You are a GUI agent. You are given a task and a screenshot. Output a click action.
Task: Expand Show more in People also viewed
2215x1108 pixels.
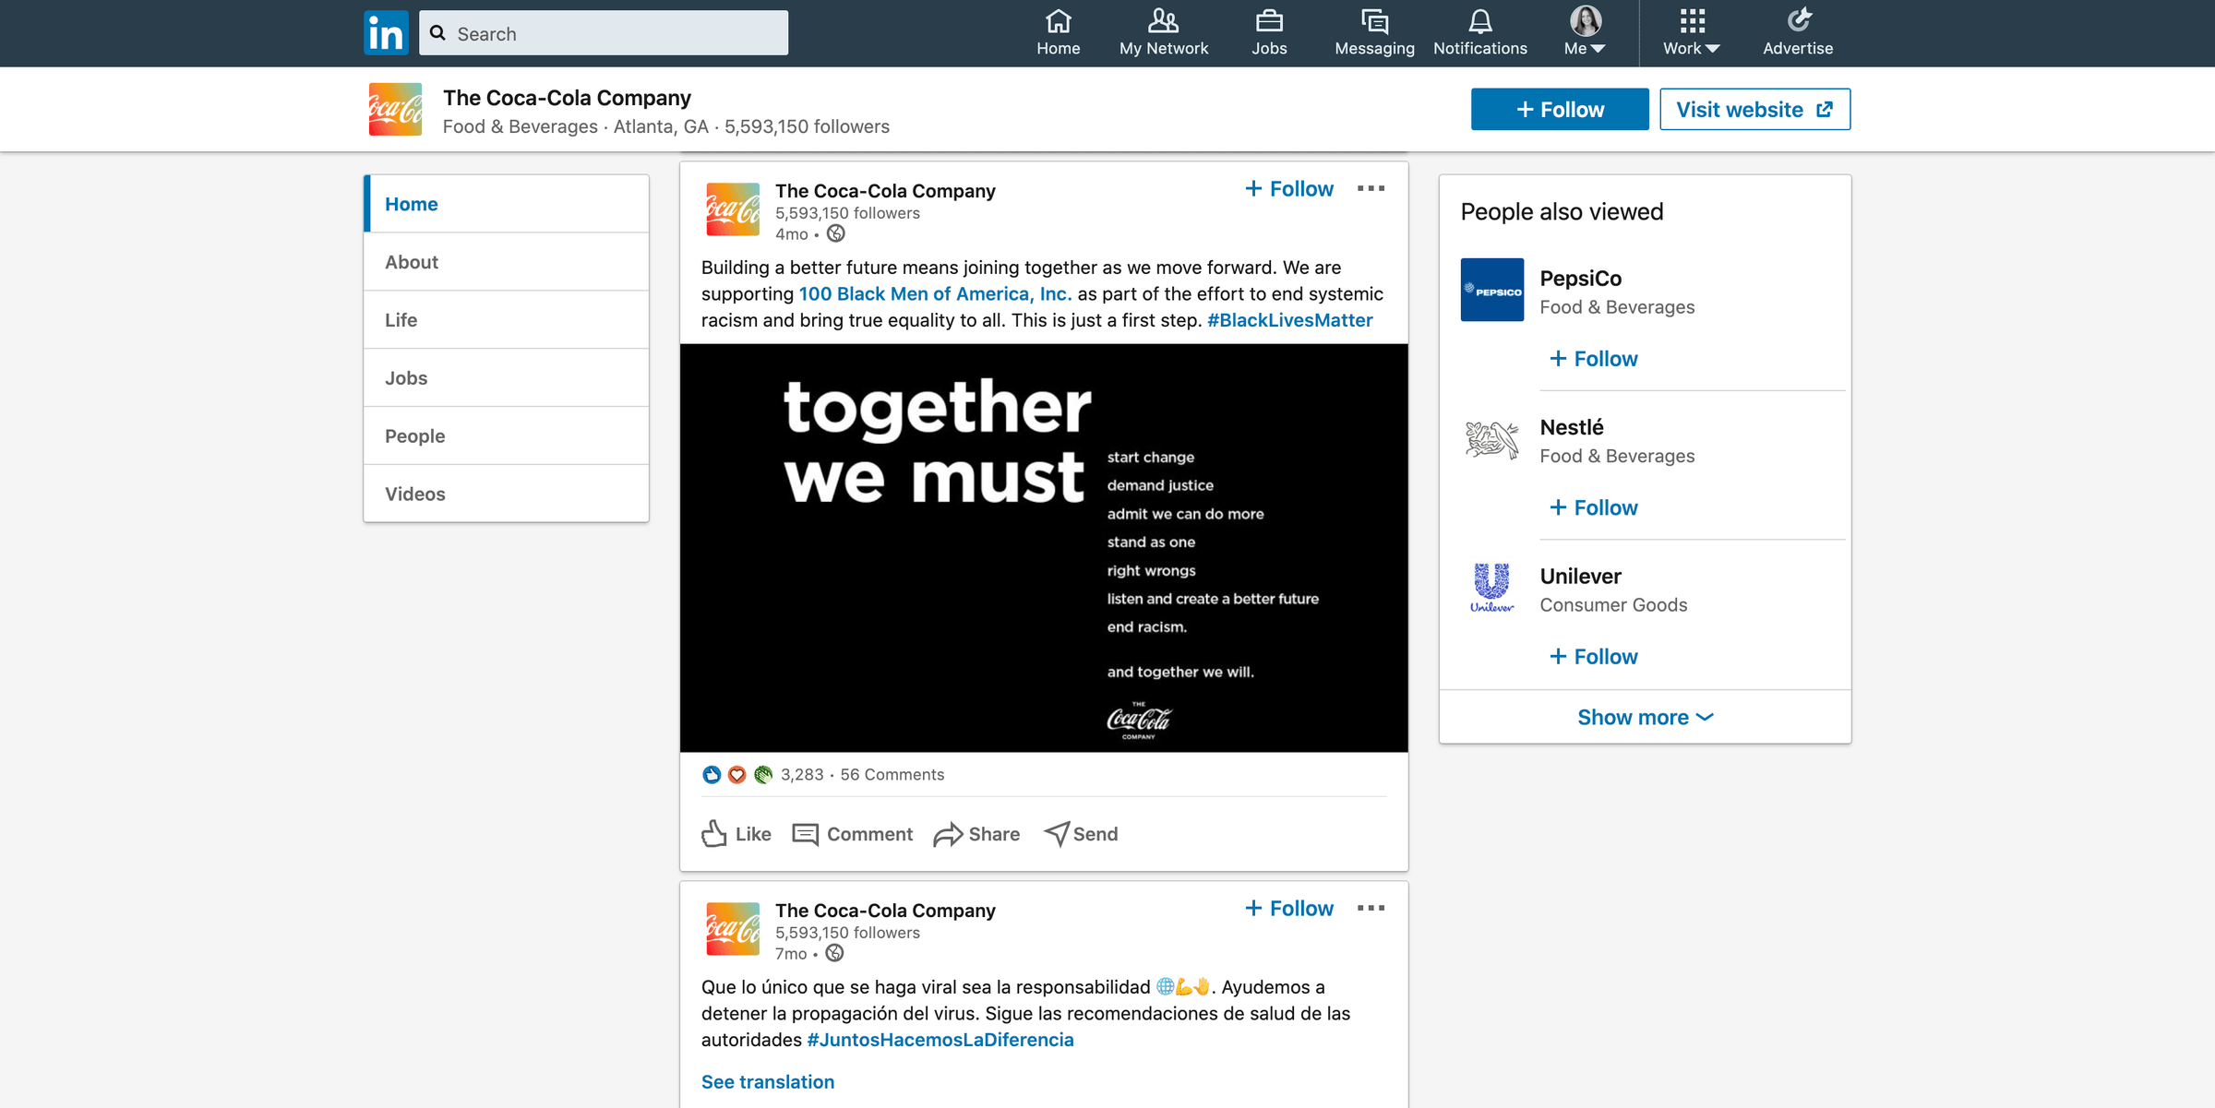(x=1645, y=717)
